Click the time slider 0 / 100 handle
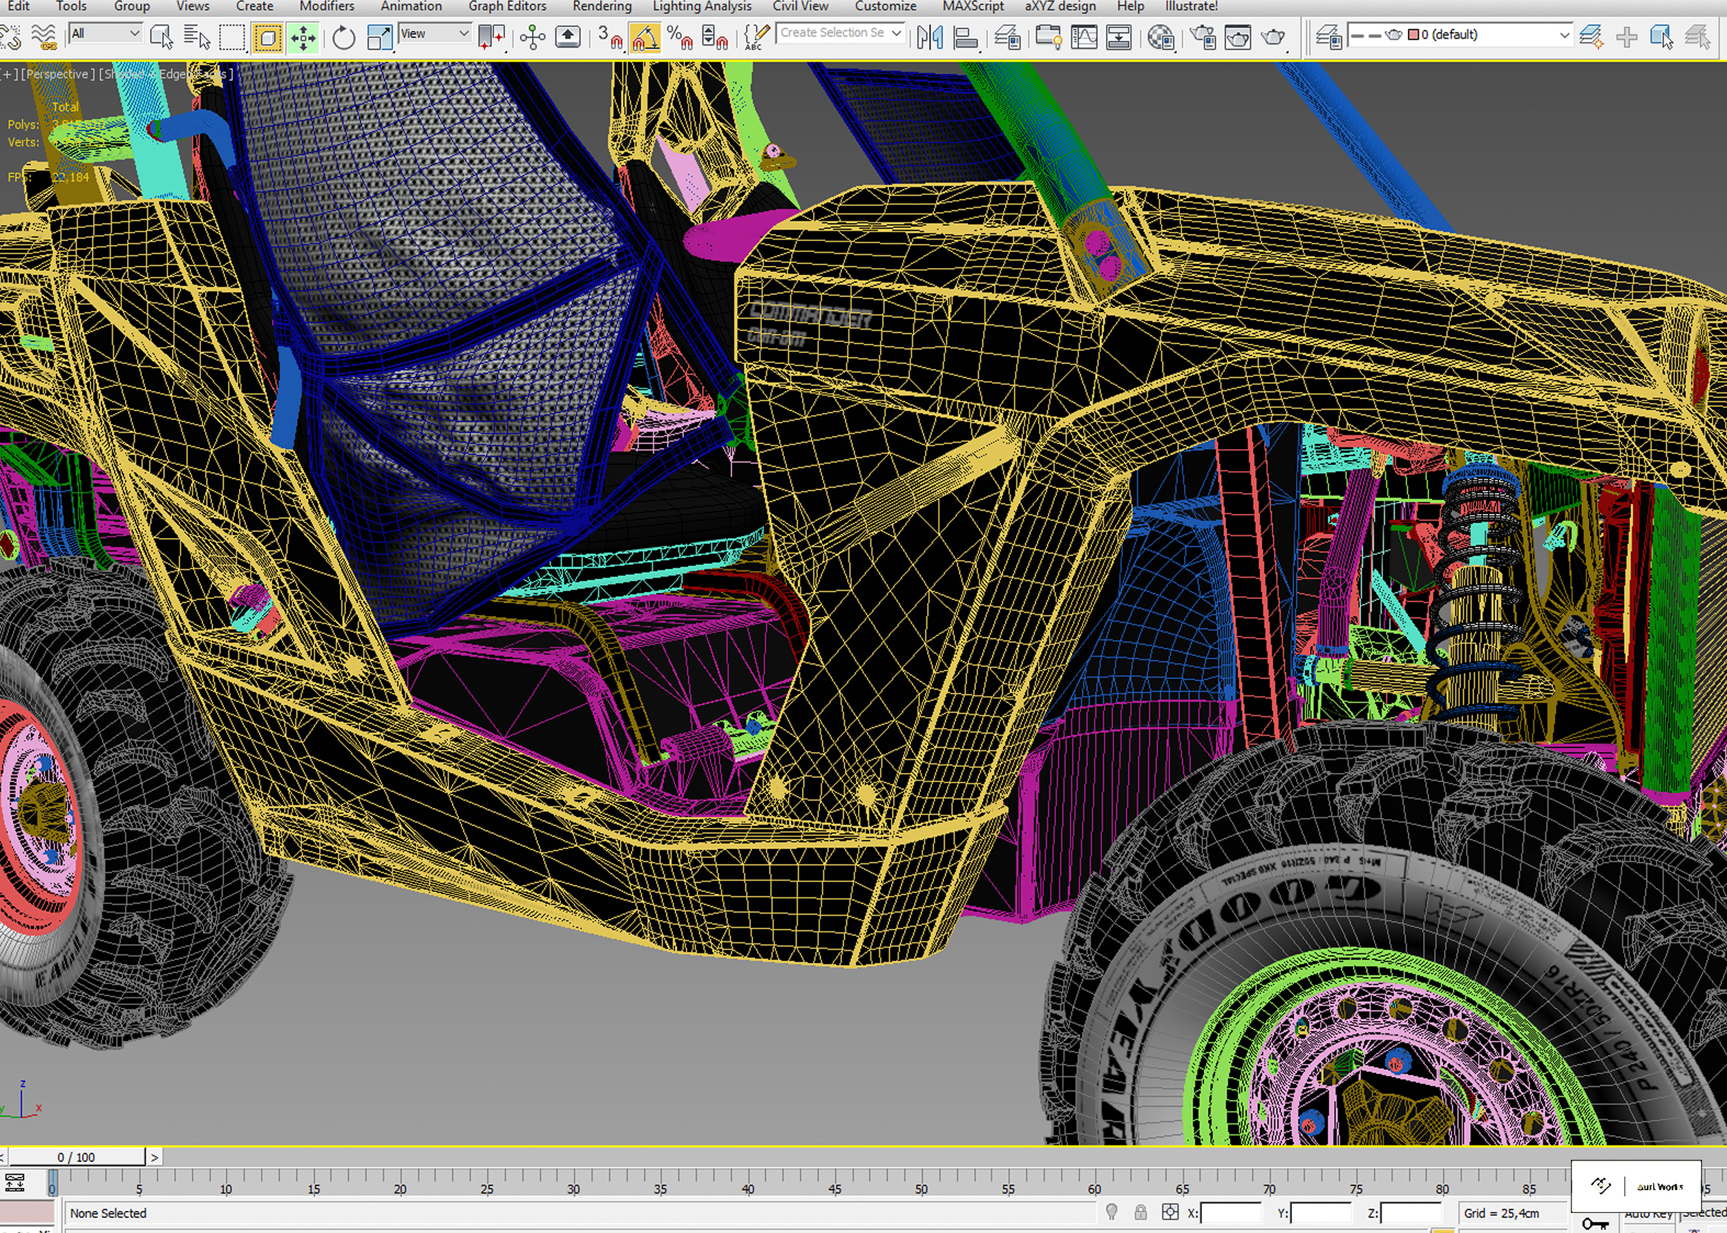 (76, 1157)
